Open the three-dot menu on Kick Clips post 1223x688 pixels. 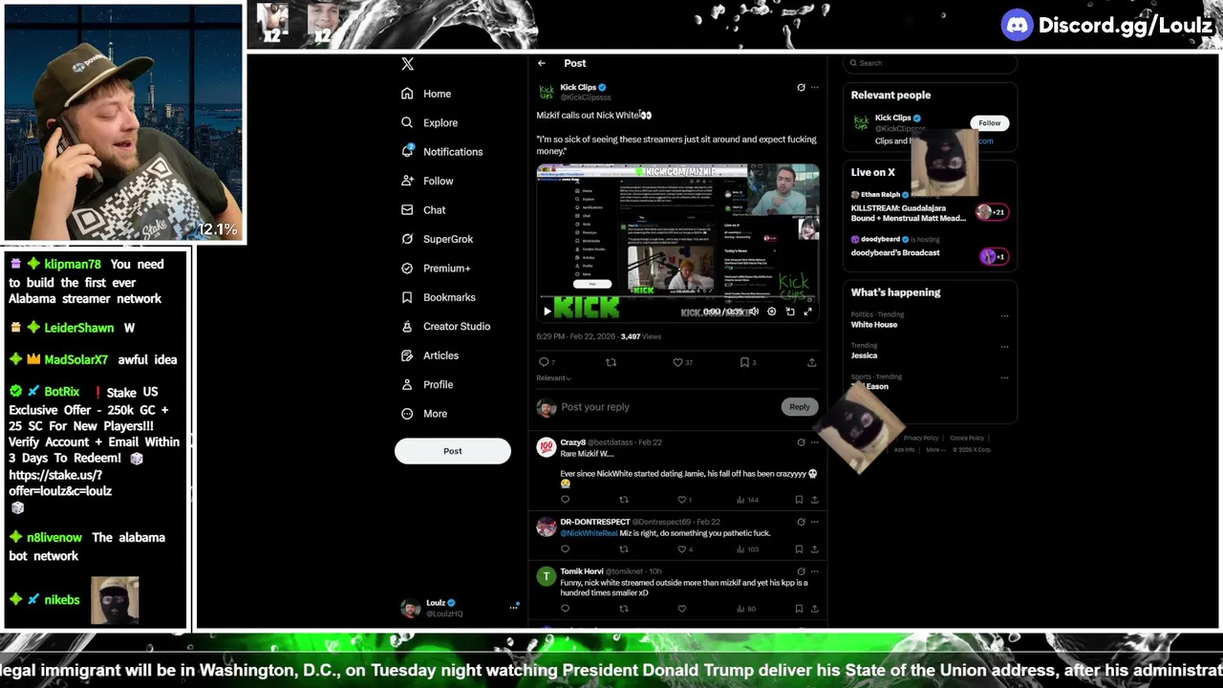[814, 87]
